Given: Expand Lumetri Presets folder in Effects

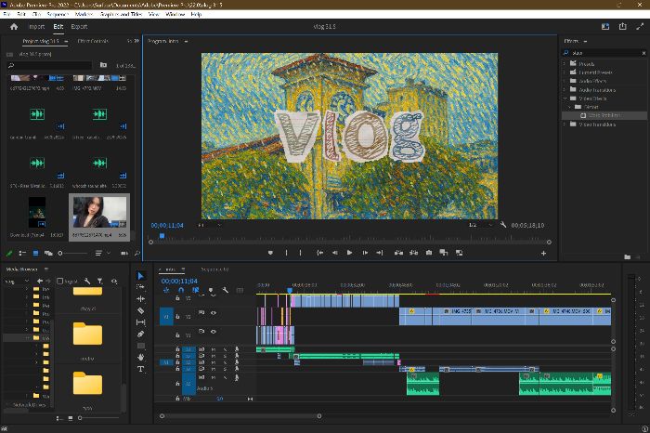Looking at the screenshot, I should pos(565,72).
